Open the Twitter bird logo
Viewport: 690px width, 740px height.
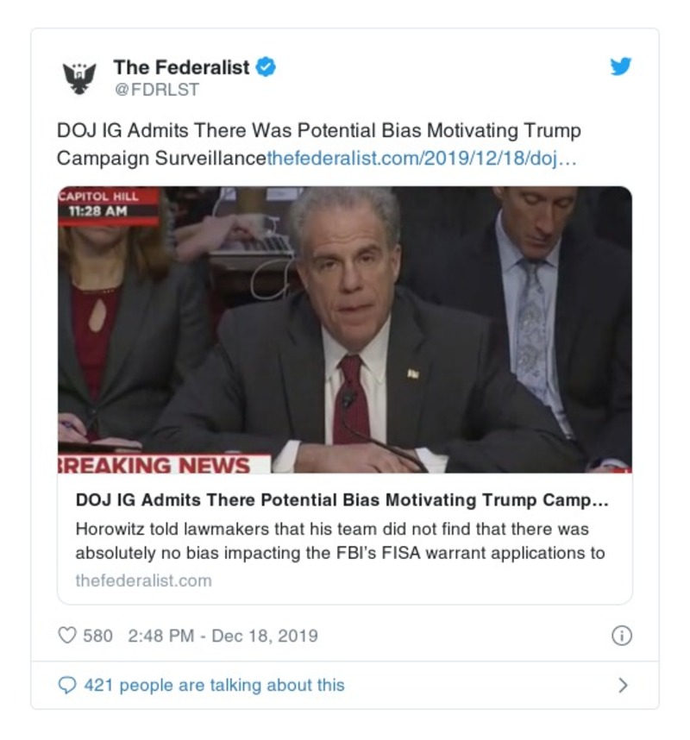tap(621, 66)
